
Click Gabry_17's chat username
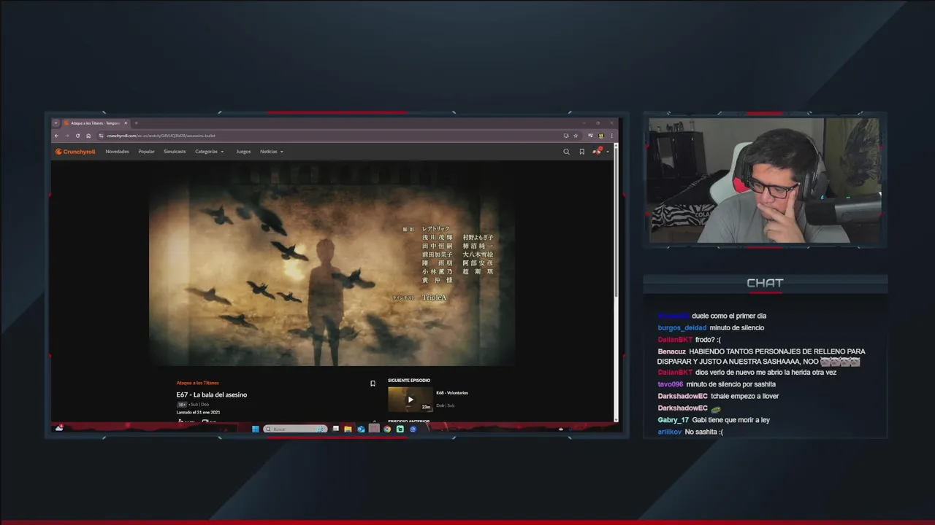click(673, 420)
